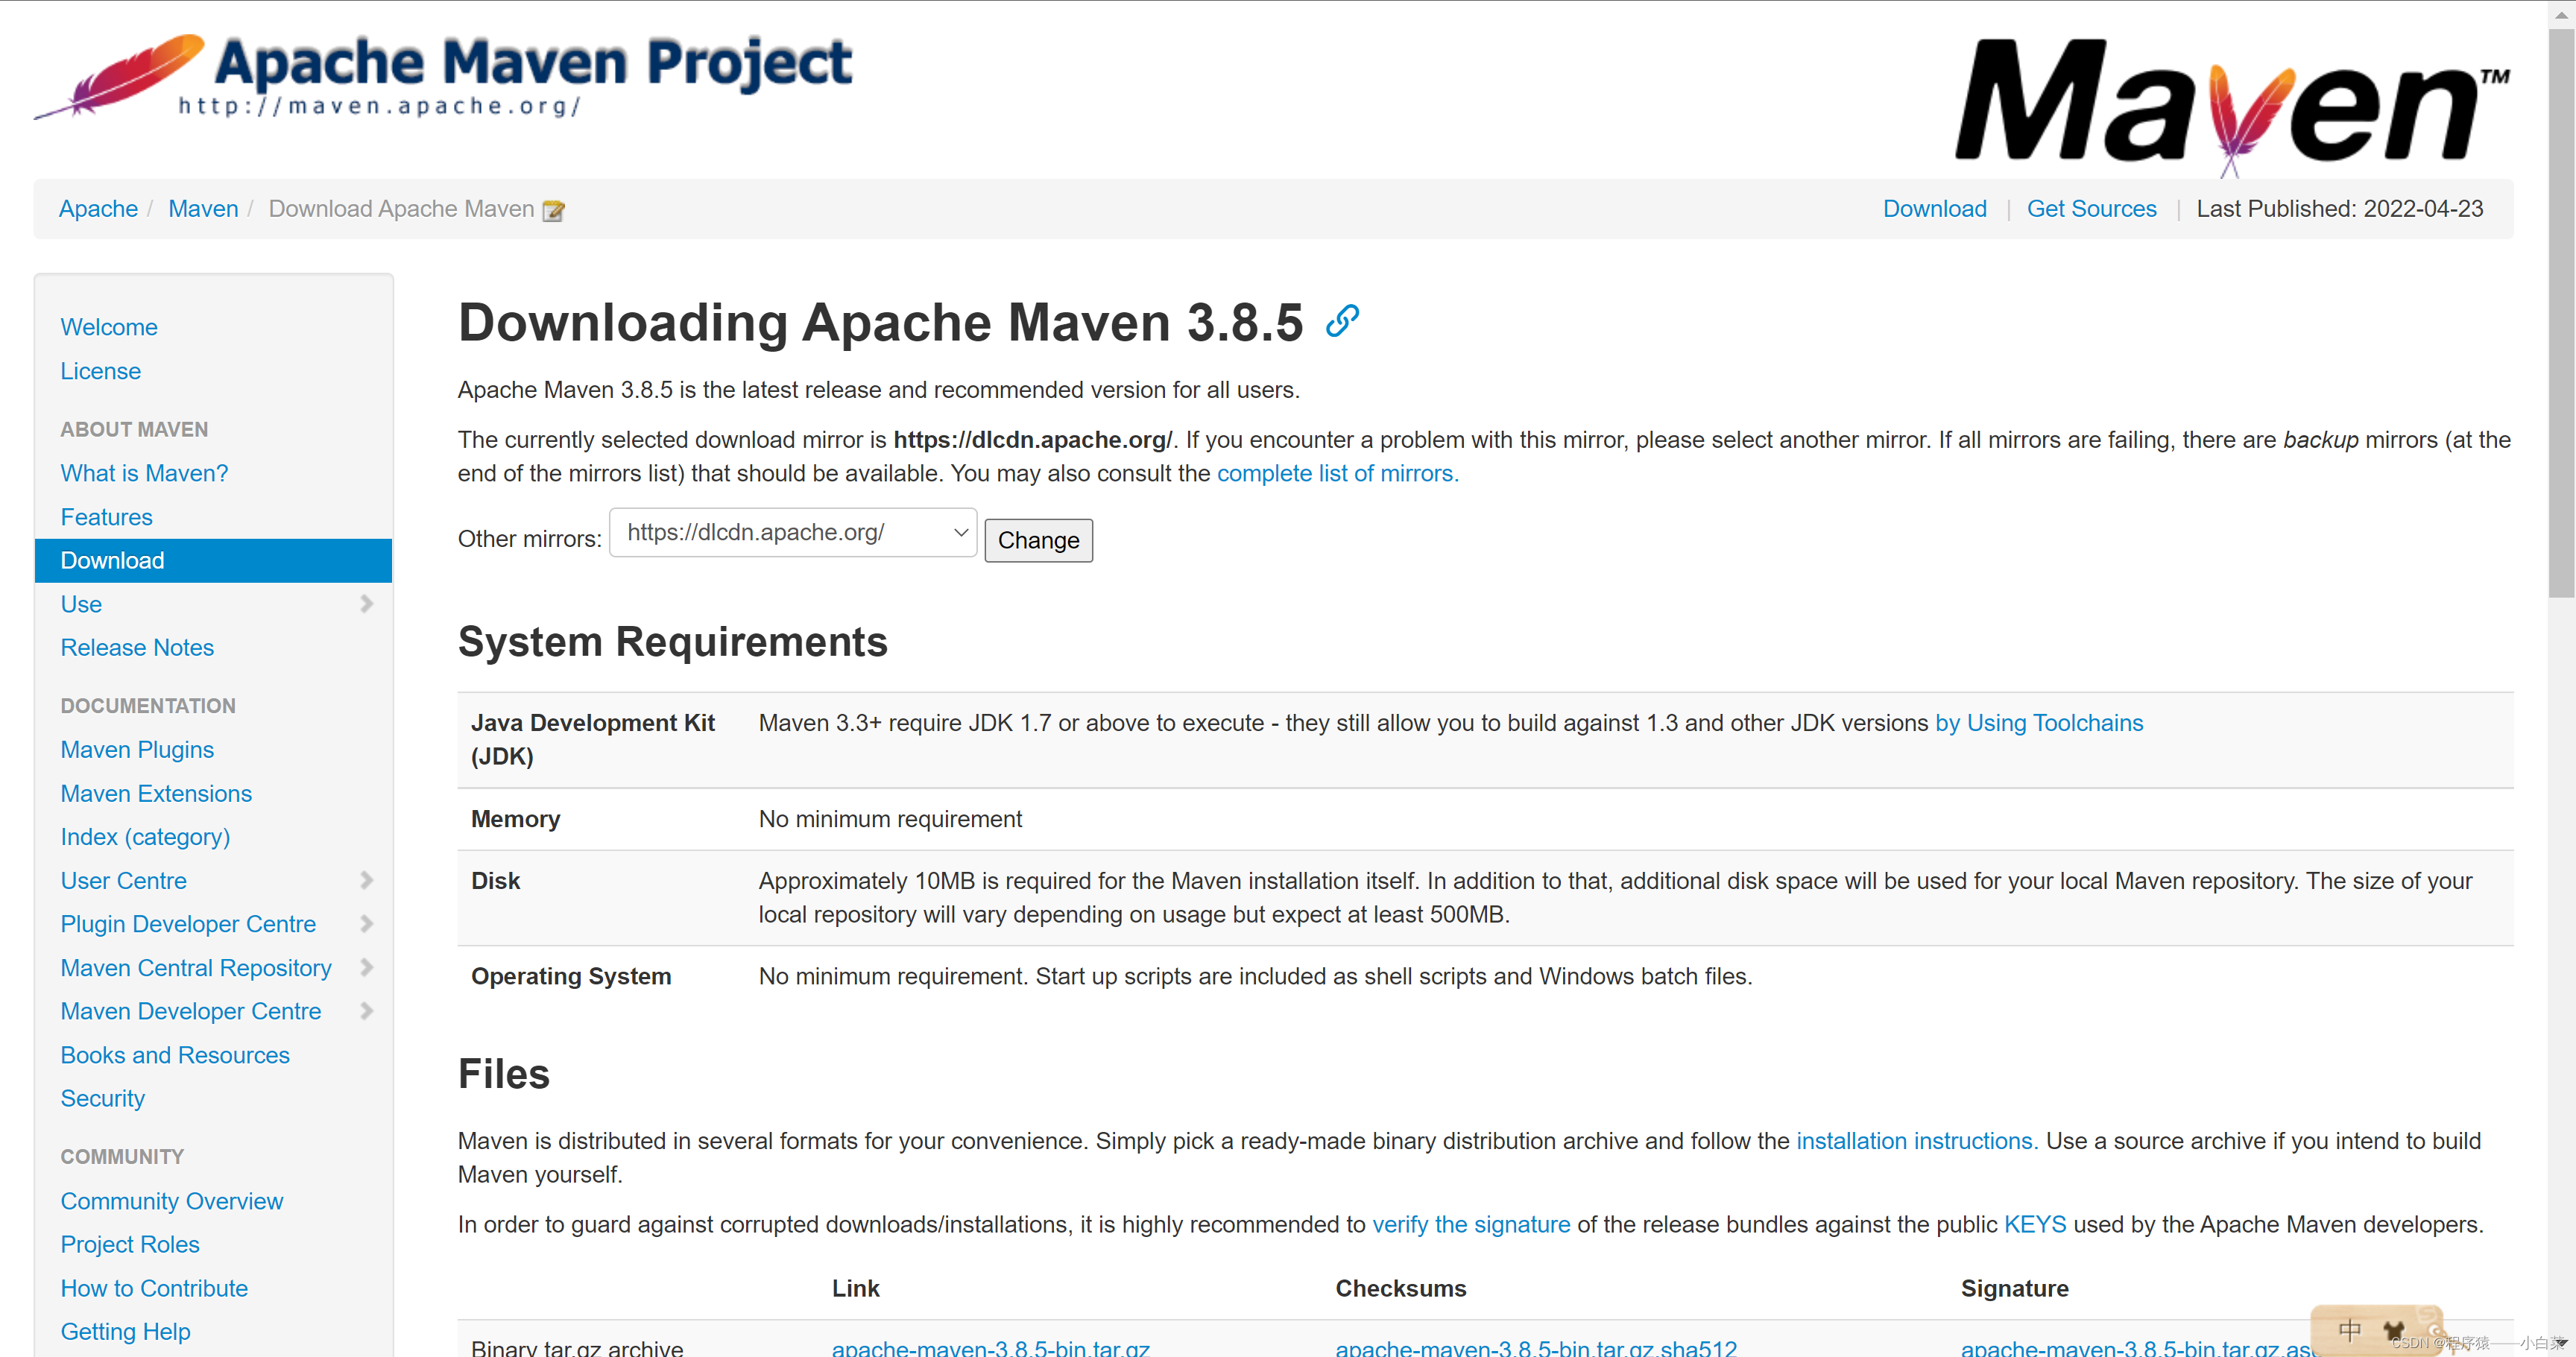This screenshot has height=1357, width=2576.
Task: Click Download link in top right bar
Action: pyautogui.click(x=1934, y=209)
